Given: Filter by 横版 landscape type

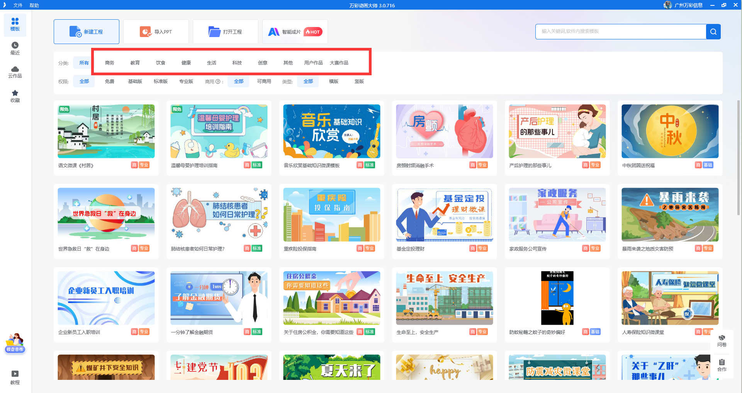Looking at the screenshot, I should (x=334, y=81).
